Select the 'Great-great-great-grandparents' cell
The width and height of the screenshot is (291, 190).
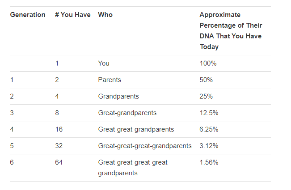click(145, 146)
